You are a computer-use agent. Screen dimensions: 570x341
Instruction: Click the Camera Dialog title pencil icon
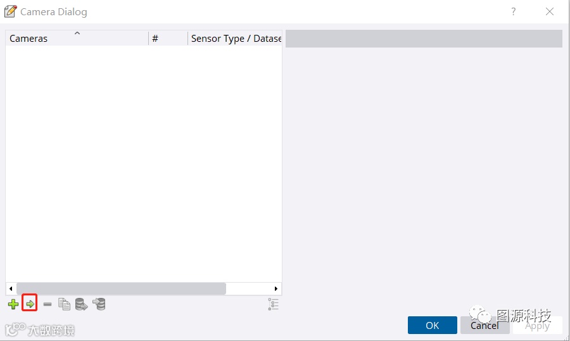pyautogui.click(x=10, y=11)
